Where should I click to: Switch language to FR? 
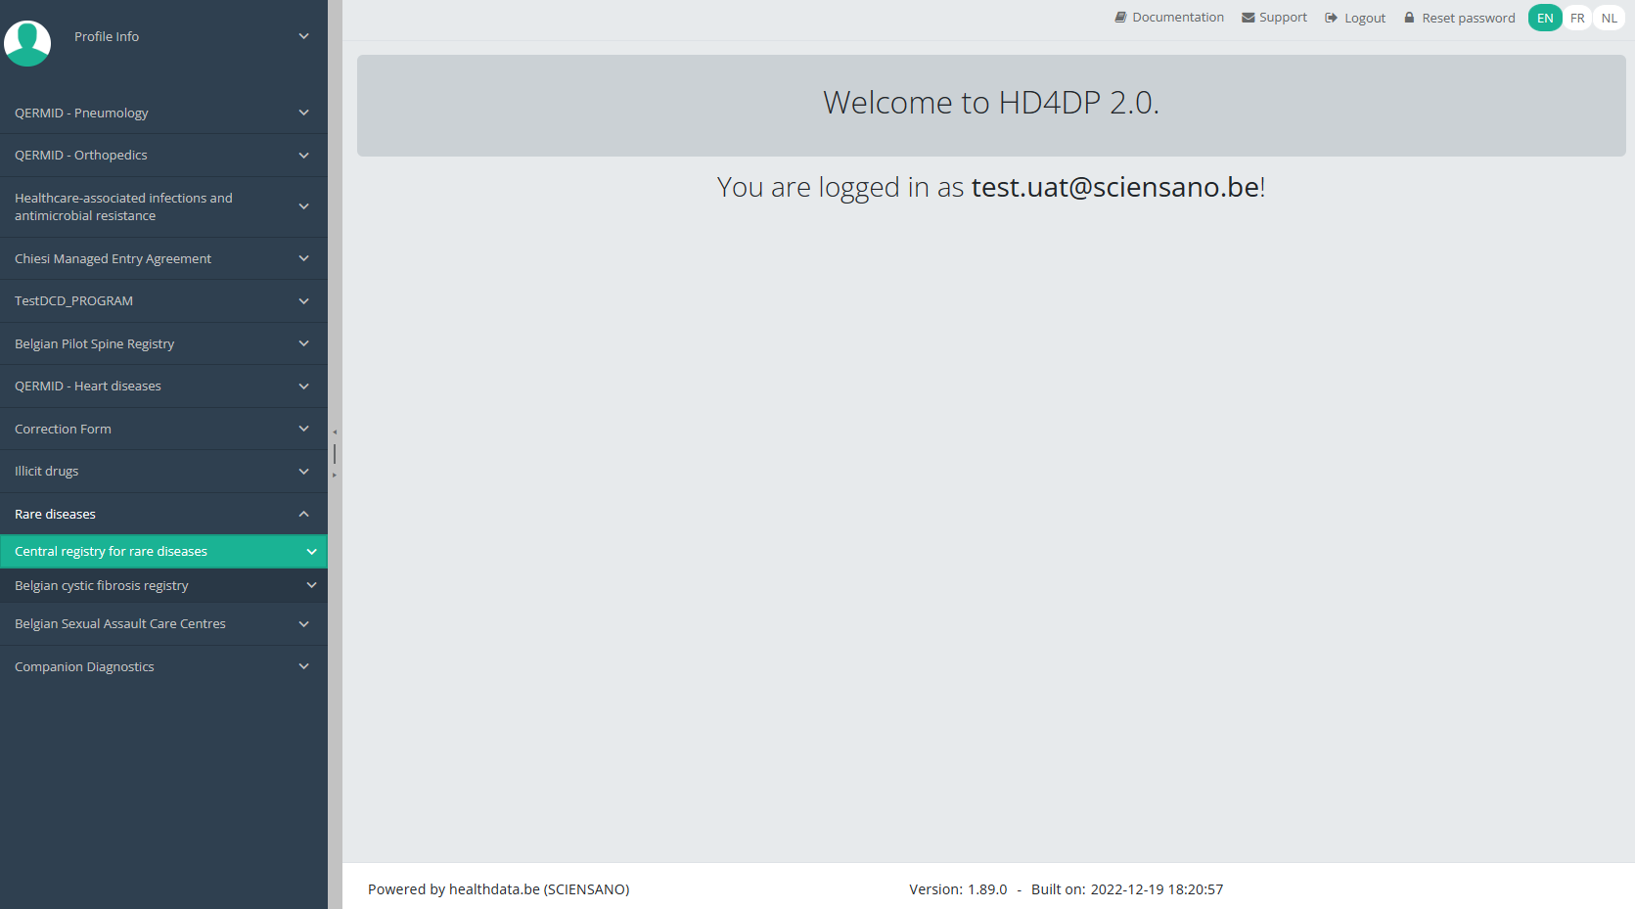1577,18
